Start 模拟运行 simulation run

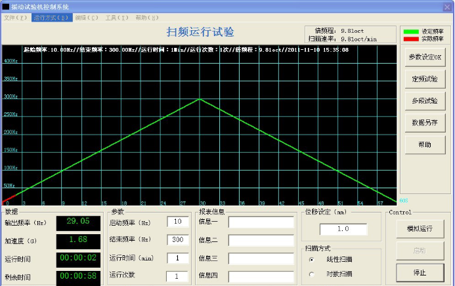pyautogui.click(x=420, y=229)
